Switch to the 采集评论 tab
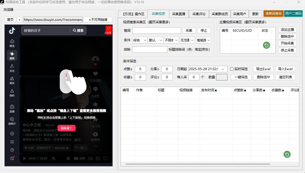305x173 pixels. pyautogui.click(x=199, y=14)
